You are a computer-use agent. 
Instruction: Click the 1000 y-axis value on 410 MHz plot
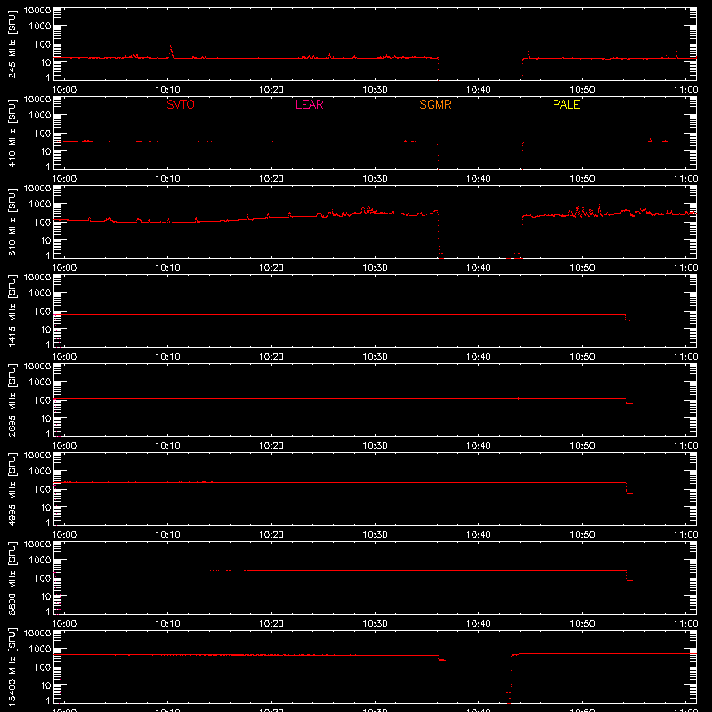pyautogui.click(x=40, y=115)
